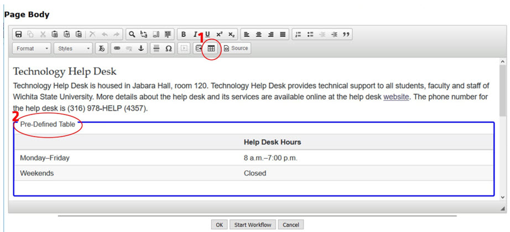Insert a horizontal line
510x232 pixels.
click(157, 48)
